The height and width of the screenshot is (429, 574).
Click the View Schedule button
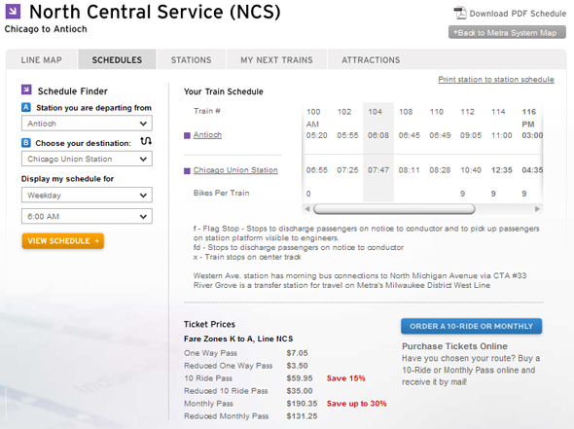(63, 241)
